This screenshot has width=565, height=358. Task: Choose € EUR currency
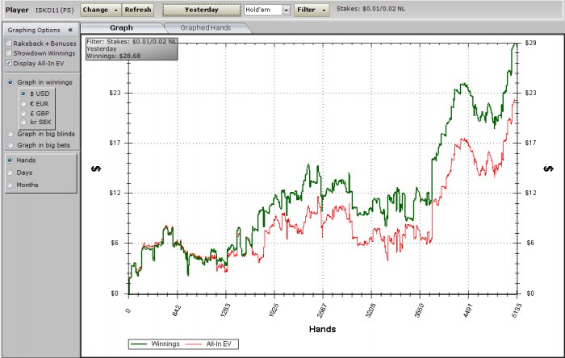[x=23, y=104]
